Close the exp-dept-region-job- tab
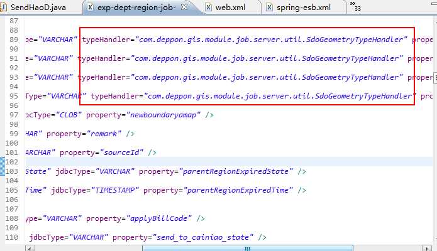Screen dimensions: 437x251 [x=184, y=7]
